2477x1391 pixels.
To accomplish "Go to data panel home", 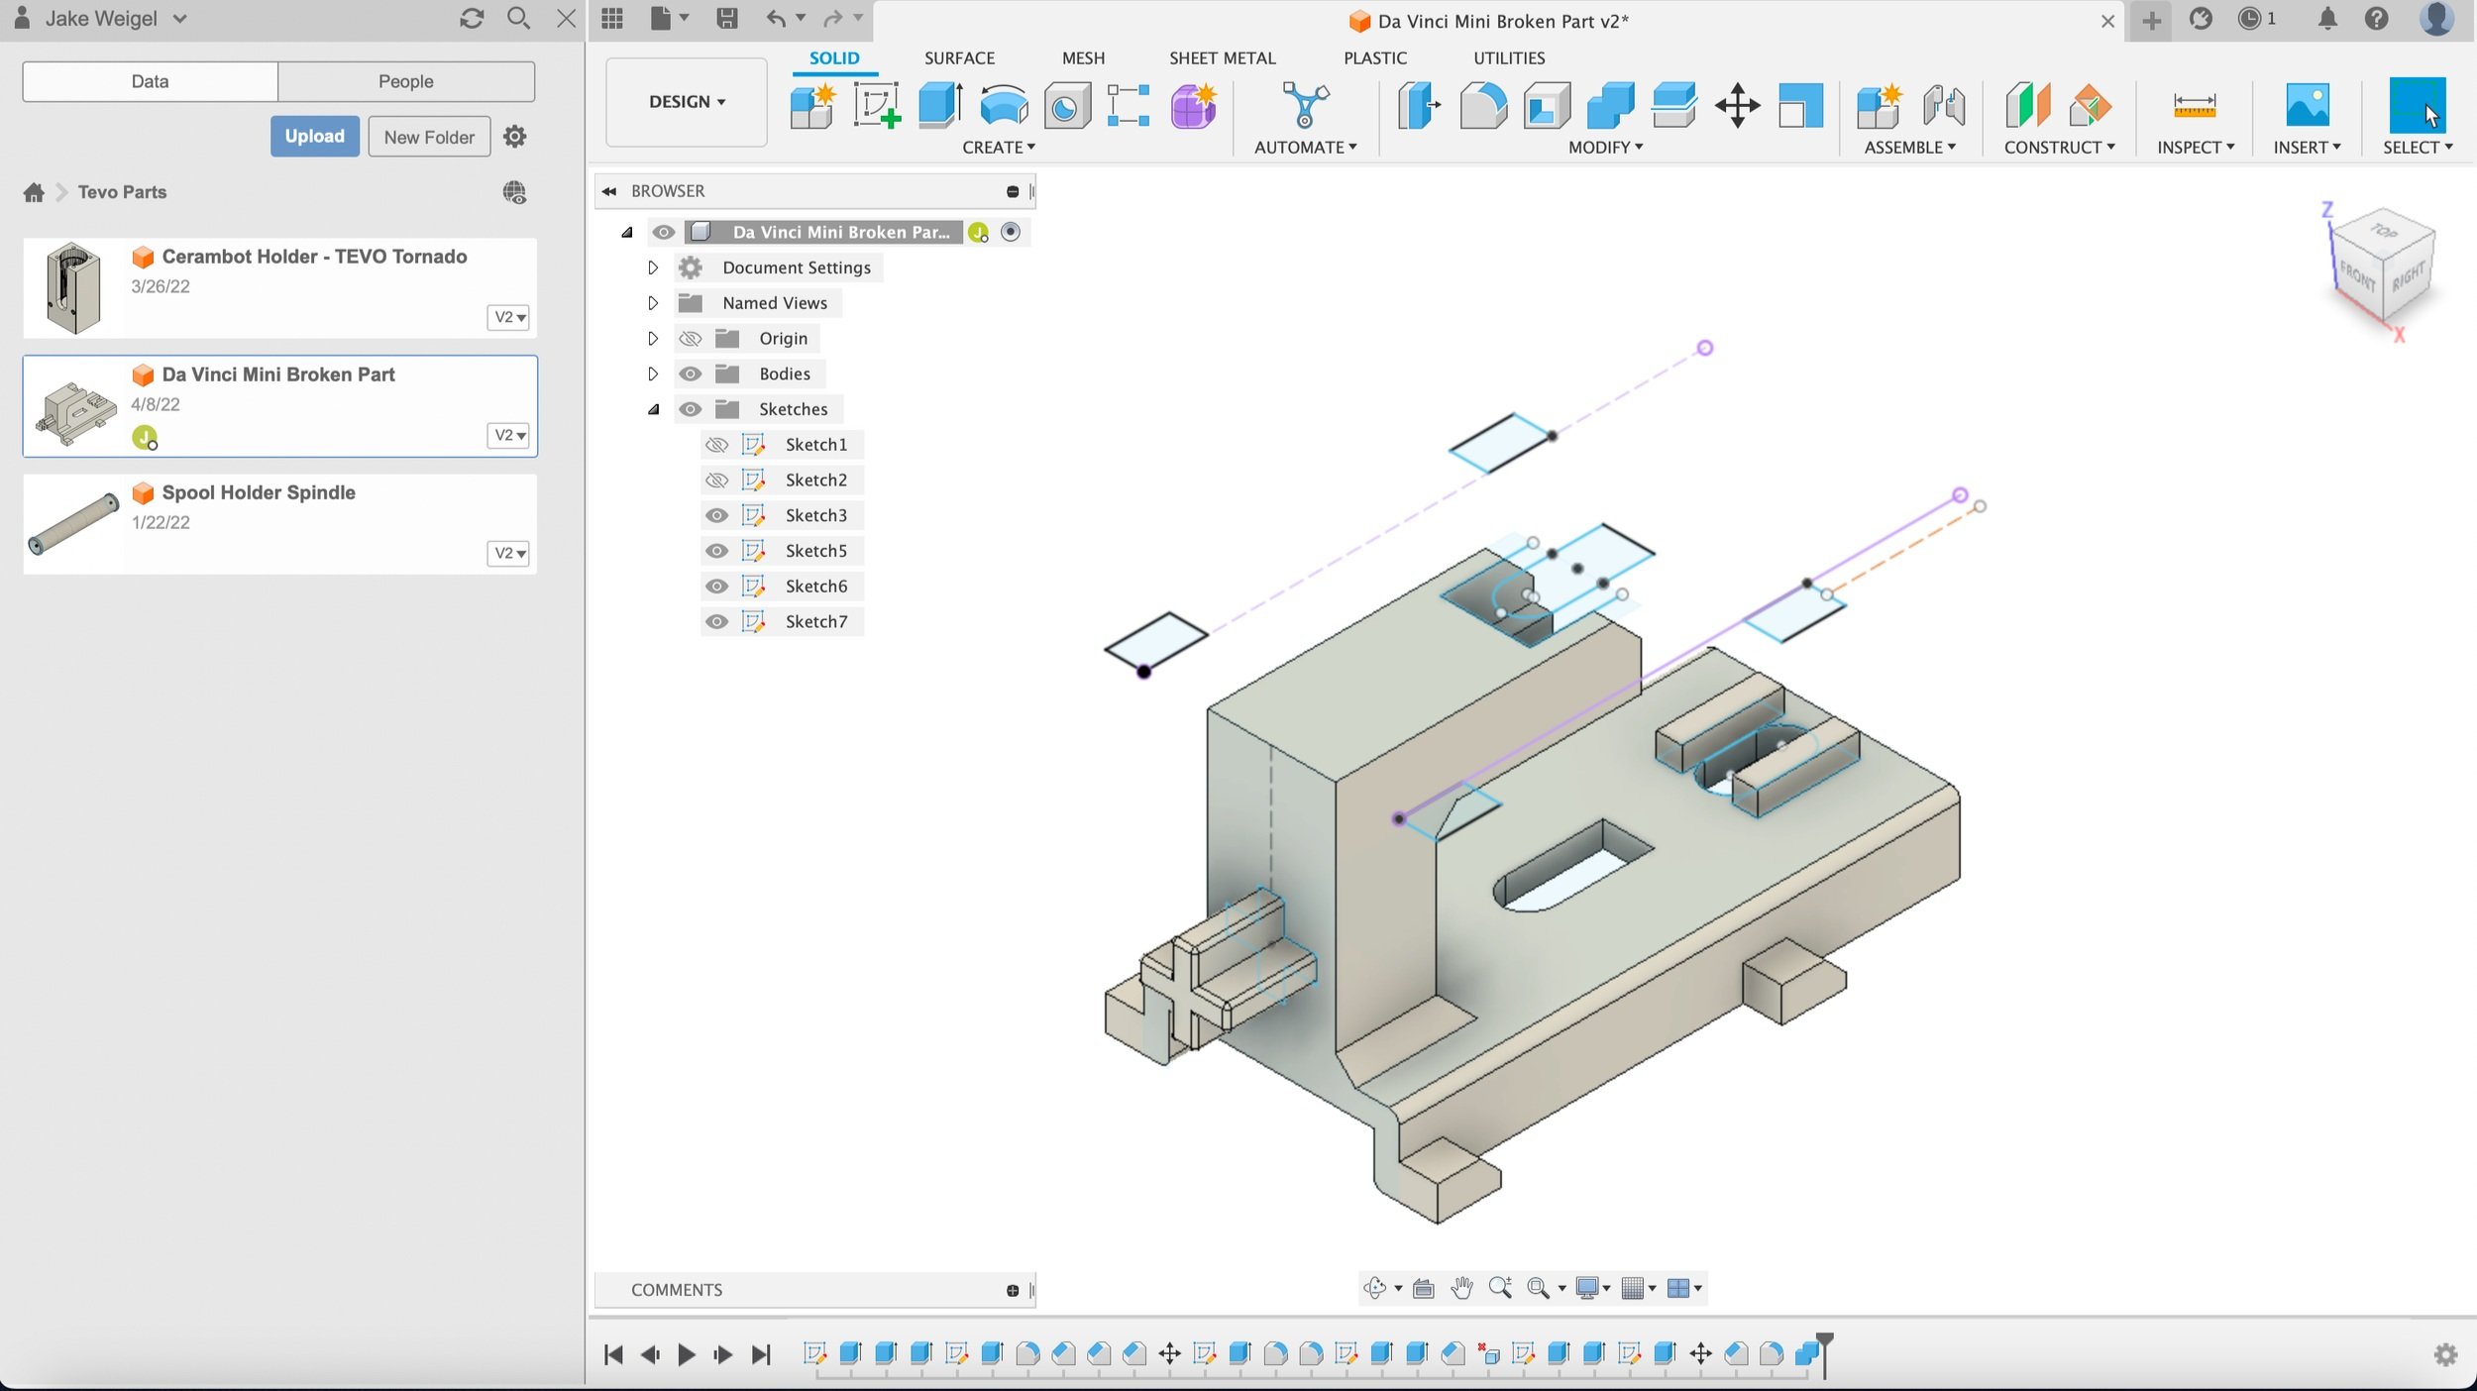I will click(x=34, y=192).
